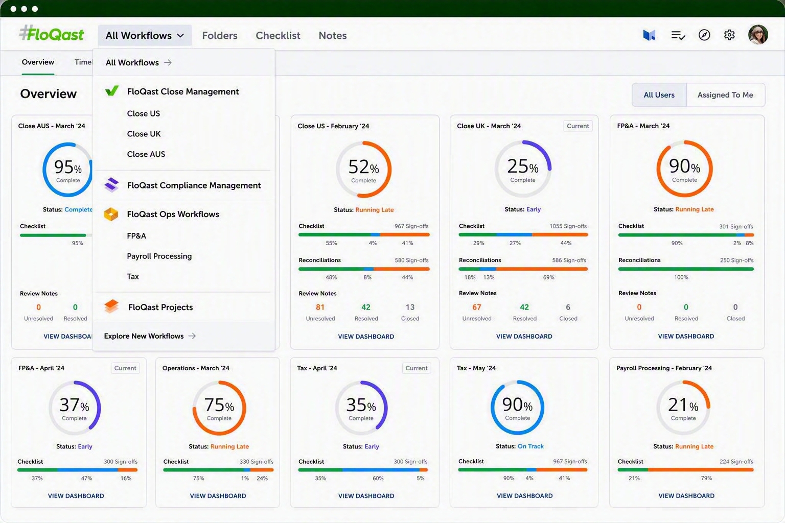Select Tax in the dropdown
The width and height of the screenshot is (785, 523).
tap(133, 276)
